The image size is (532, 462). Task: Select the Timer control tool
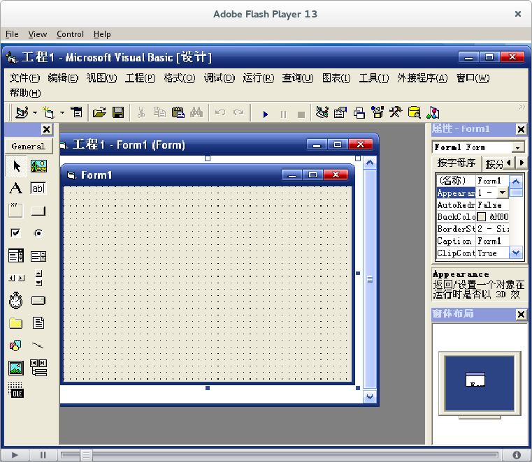coord(15,300)
